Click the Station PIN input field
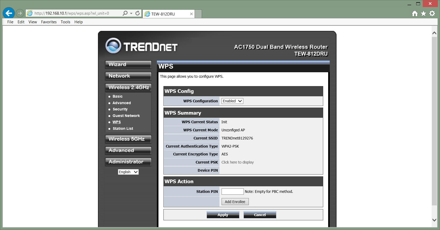The height and width of the screenshot is (230, 440). pyautogui.click(x=233, y=192)
